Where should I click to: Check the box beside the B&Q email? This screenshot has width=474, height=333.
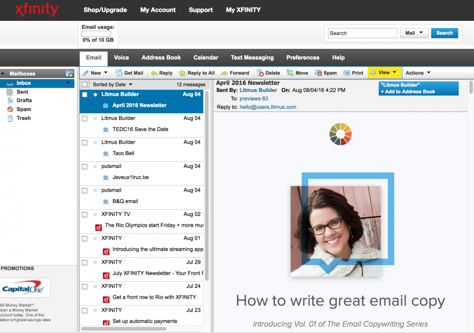pos(84,190)
